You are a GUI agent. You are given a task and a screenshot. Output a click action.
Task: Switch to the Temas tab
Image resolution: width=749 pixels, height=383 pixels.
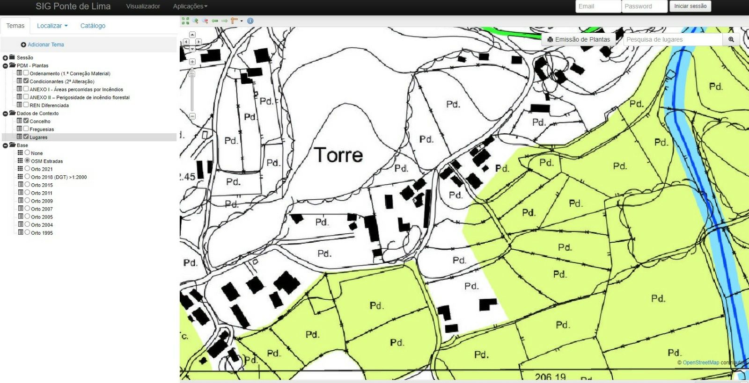tap(15, 26)
